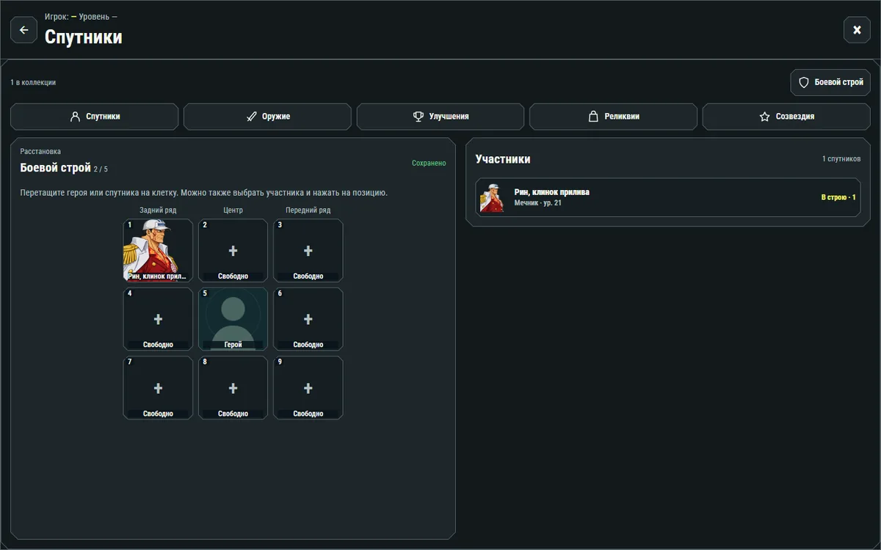Click the Сохранено status label

(x=429, y=164)
